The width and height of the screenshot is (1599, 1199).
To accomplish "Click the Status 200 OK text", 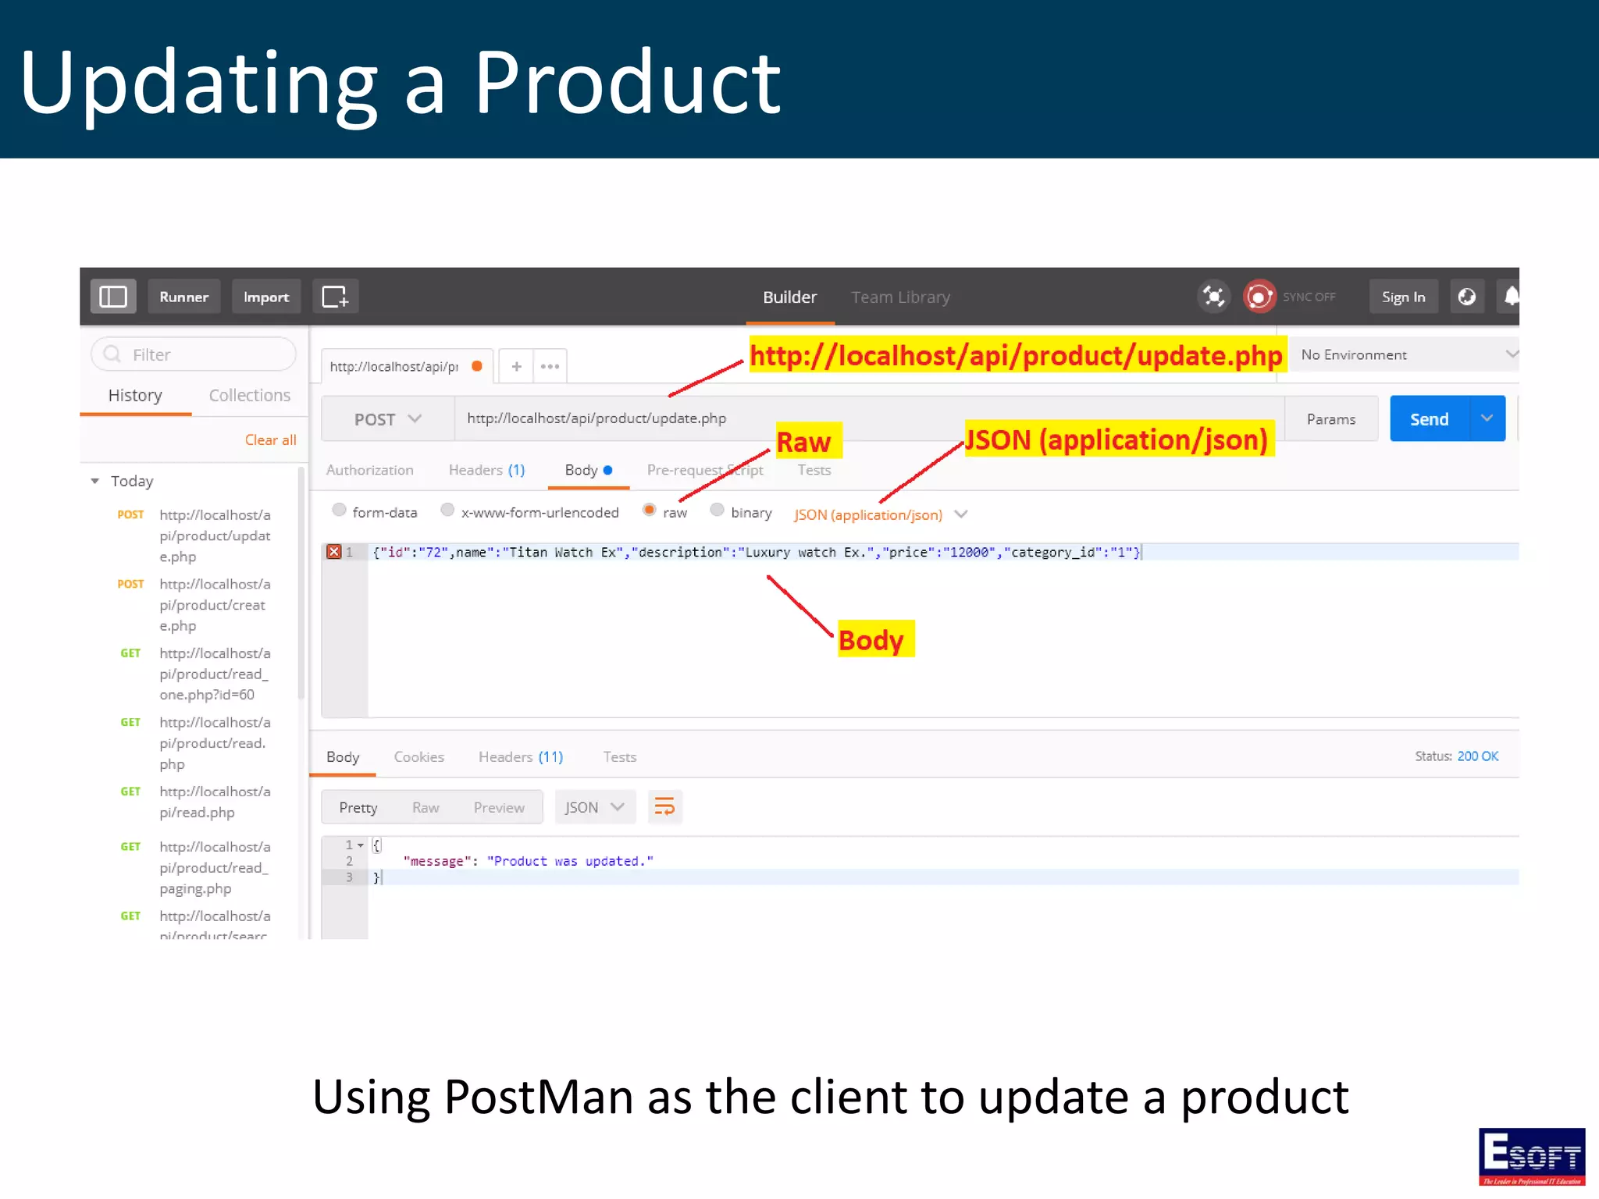I will click(1457, 756).
